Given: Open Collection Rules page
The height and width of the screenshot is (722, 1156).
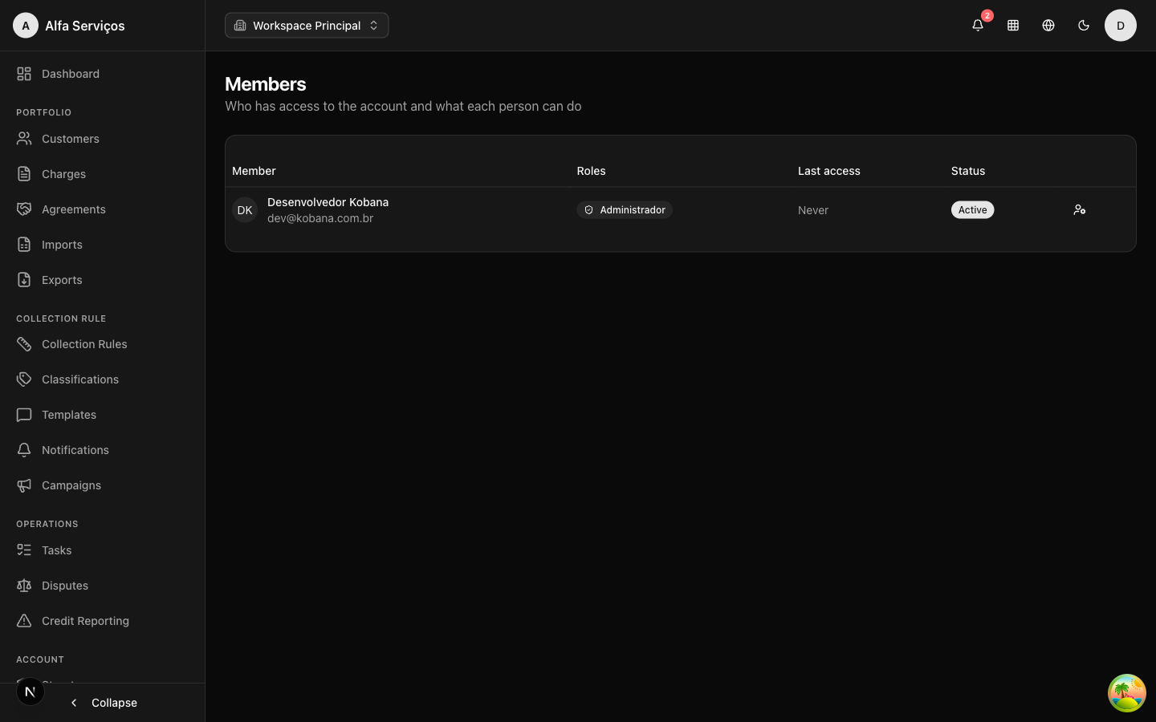Looking at the screenshot, I should pyautogui.click(x=102, y=344).
